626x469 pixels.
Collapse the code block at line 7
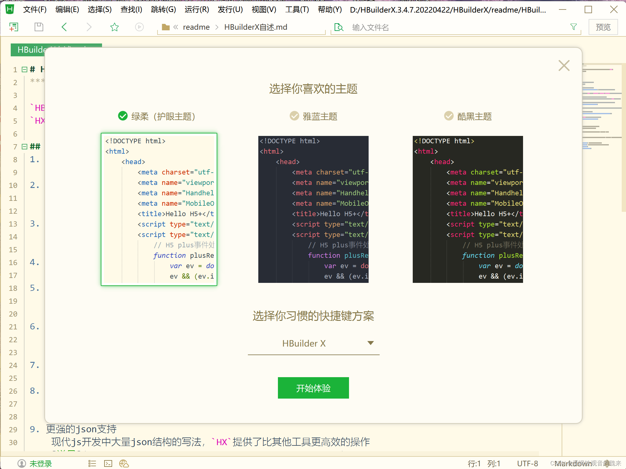click(25, 146)
